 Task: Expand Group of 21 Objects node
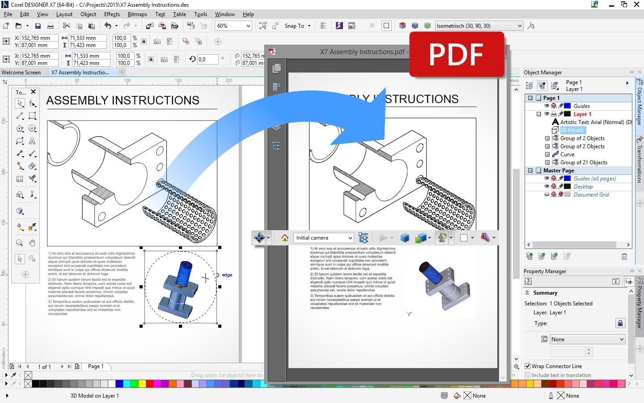click(x=547, y=162)
